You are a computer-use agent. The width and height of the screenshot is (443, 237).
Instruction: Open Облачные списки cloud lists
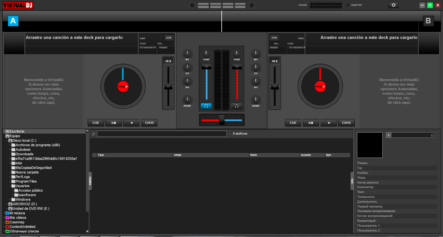pyautogui.click(x=24, y=231)
